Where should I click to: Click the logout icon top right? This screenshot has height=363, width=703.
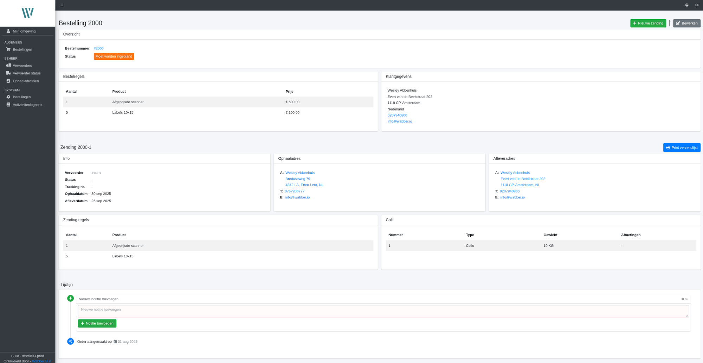(697, 5)
